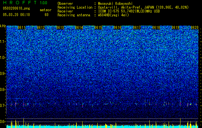This screenshot has width=202, height=128.
Task: Click the Receiver field label
Action: 65,11
